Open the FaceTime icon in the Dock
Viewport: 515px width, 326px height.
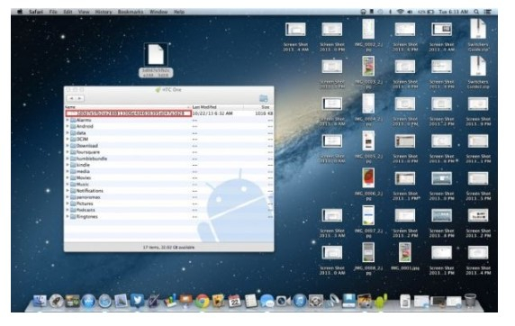pos(283,301)
